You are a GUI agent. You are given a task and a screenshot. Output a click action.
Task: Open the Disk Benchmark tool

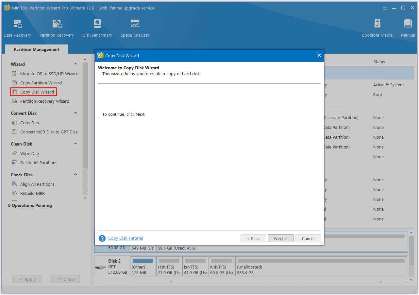click(x=97, y=28)
